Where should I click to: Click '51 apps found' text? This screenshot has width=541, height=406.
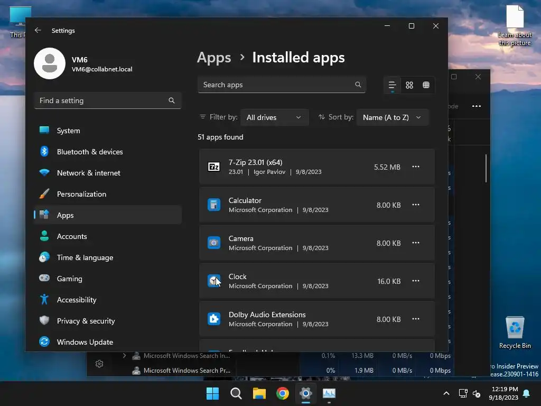(220, 137)
